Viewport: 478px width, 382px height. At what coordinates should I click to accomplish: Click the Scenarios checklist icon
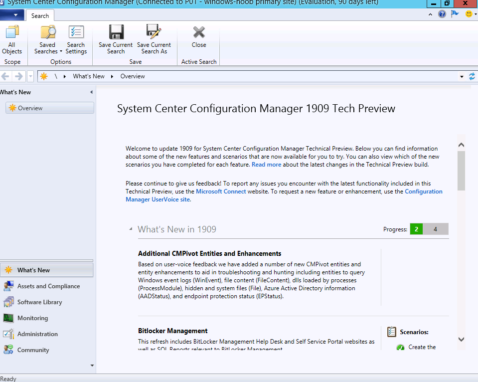coord(391,332)
